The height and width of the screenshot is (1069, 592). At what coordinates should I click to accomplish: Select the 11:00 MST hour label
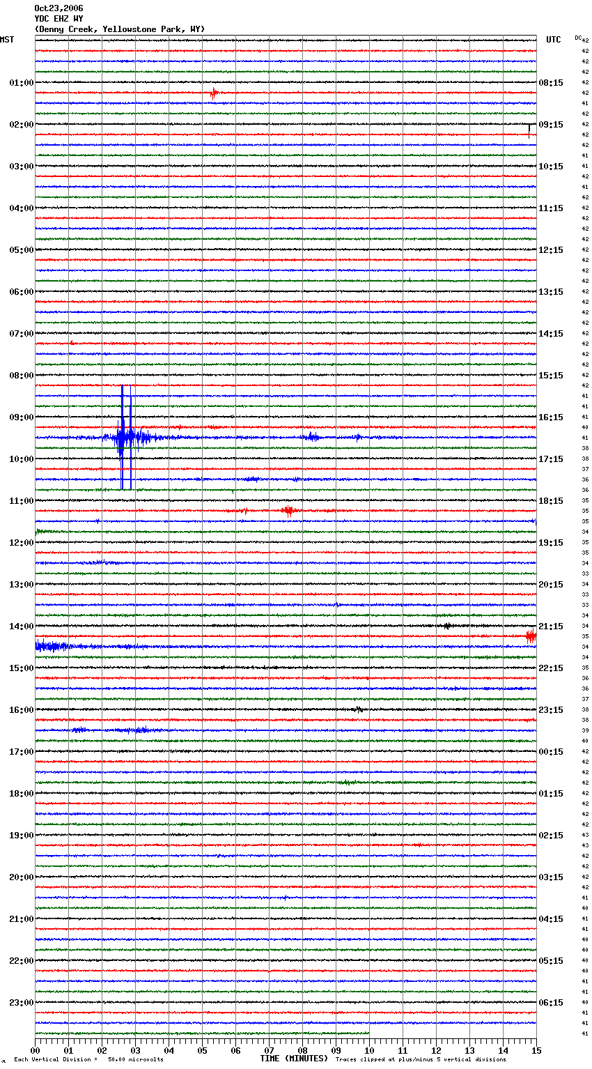pos(22,501)
